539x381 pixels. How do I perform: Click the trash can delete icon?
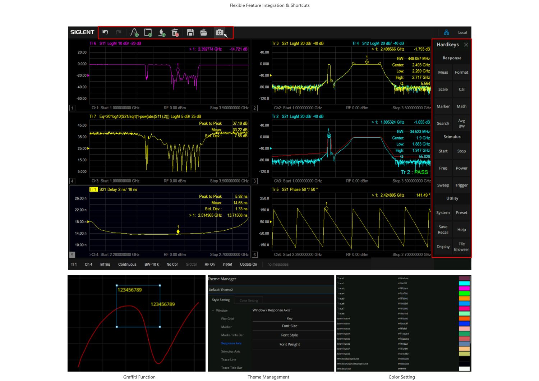click(x=175, y=33)
